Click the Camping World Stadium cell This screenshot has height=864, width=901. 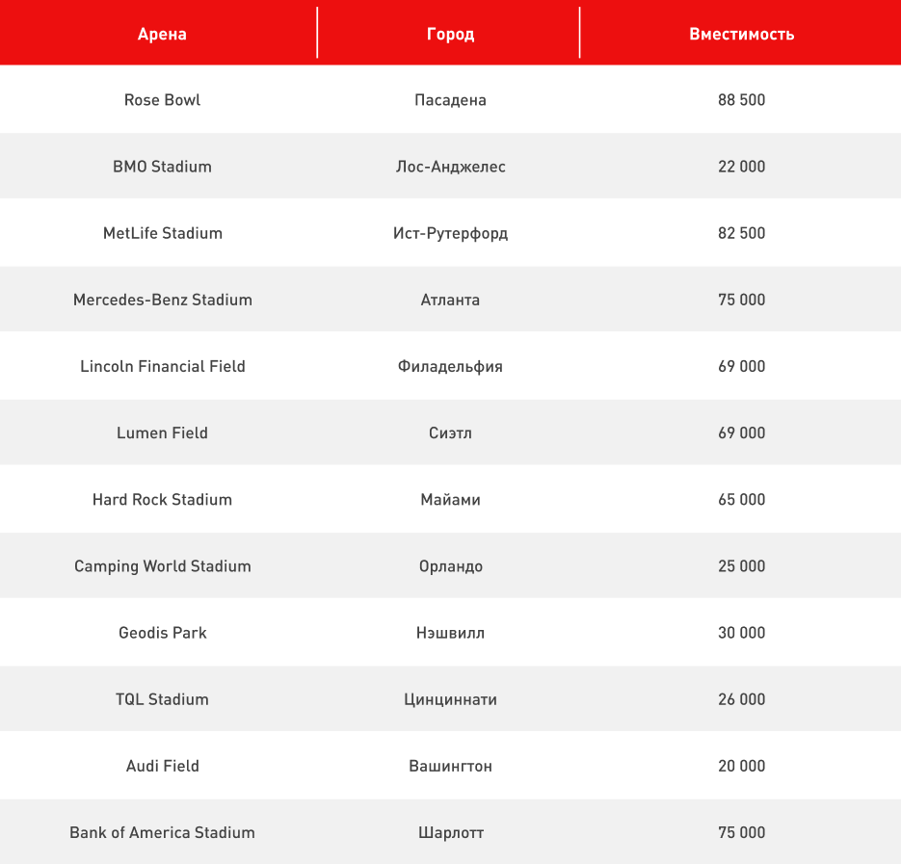162,566
